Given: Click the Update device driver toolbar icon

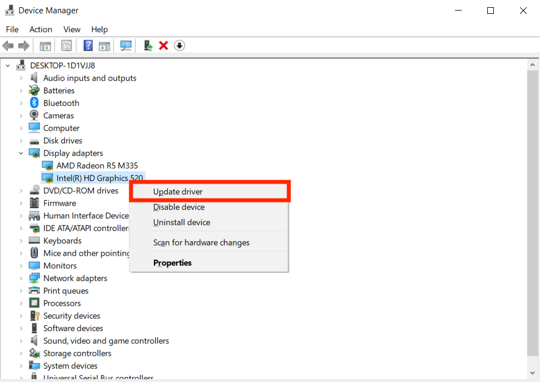Looking at the screenshot, I should coord(148,46).
